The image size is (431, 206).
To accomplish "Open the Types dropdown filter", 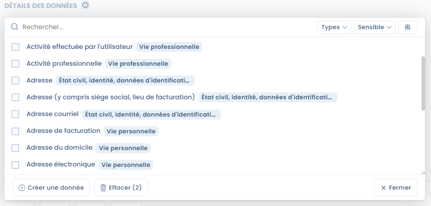I will tap(334, 27).
